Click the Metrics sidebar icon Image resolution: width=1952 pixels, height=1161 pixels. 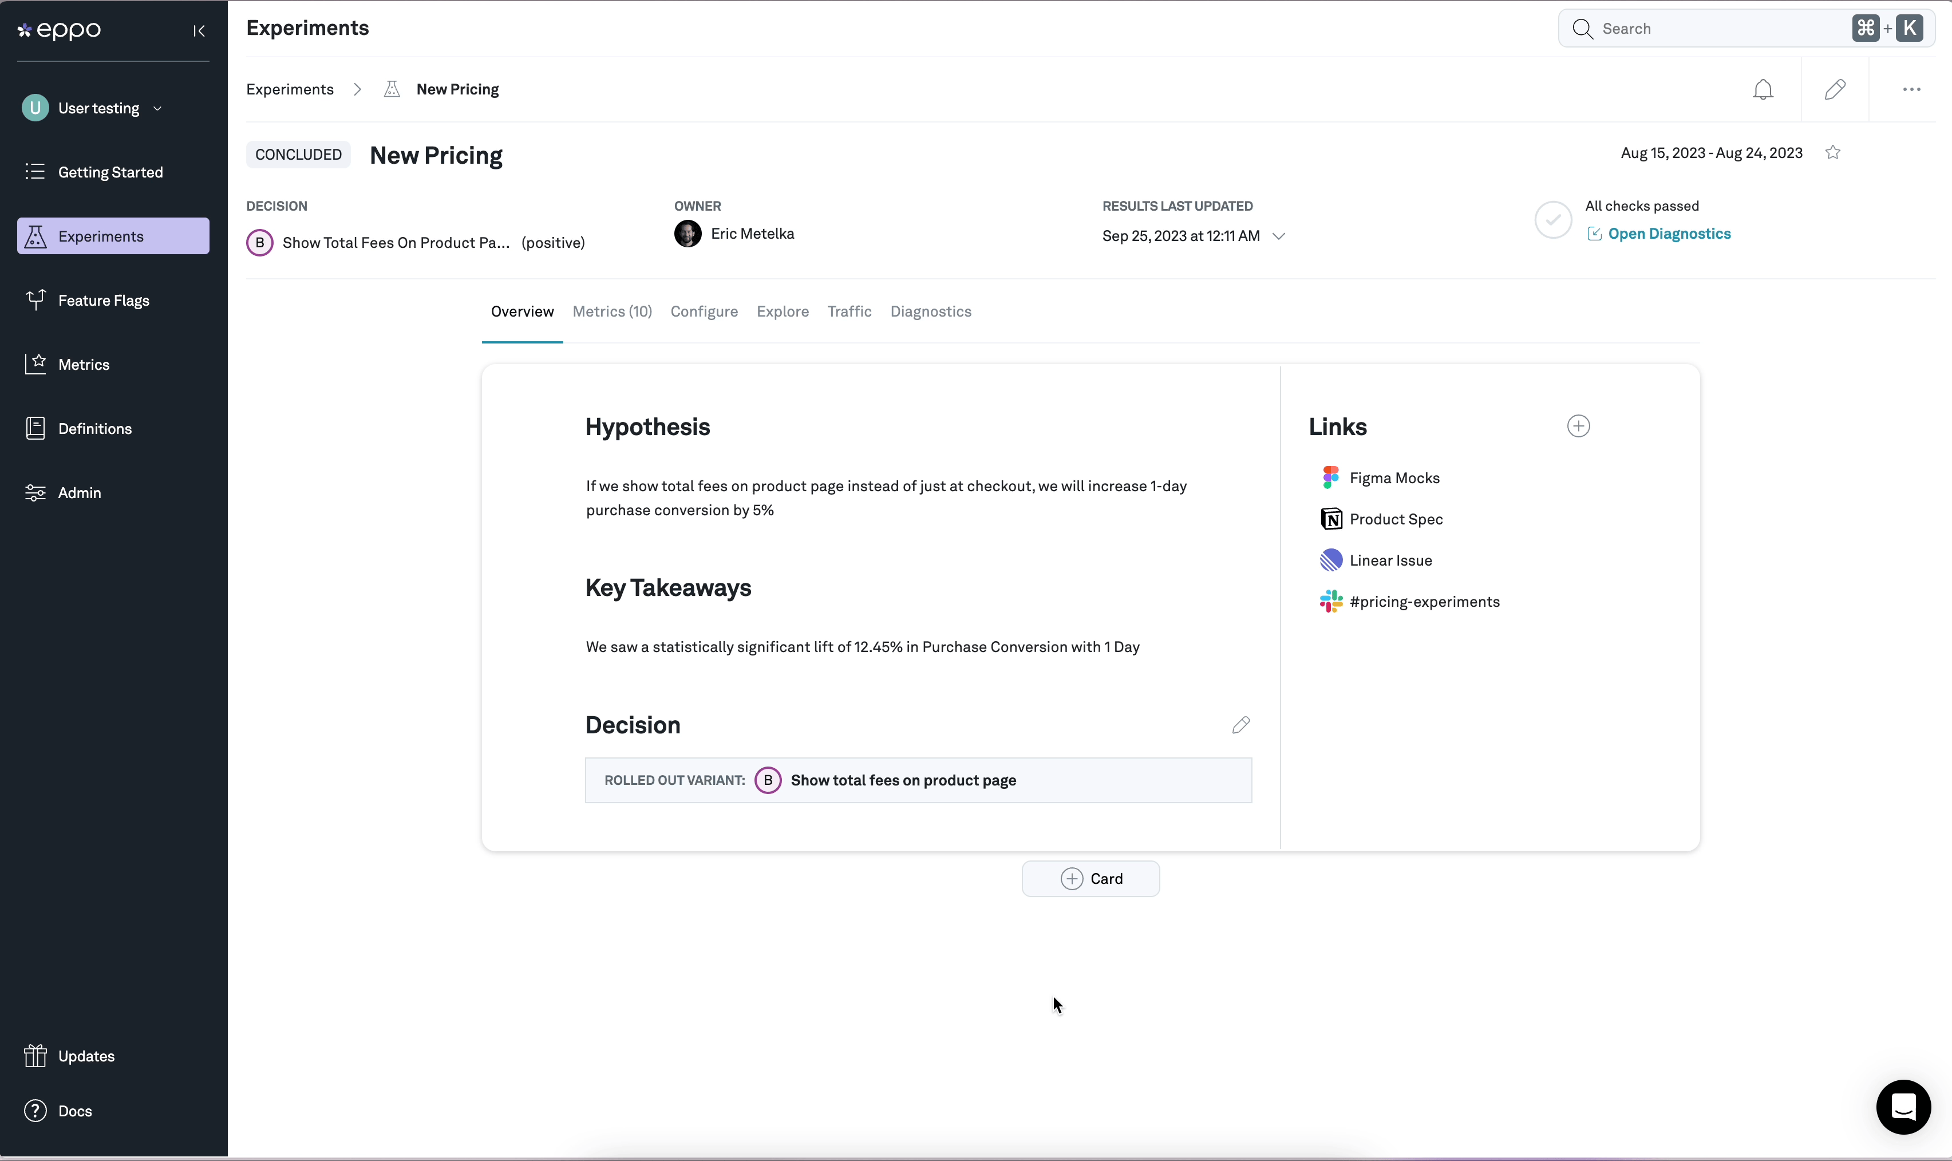(x=34, y=362)
